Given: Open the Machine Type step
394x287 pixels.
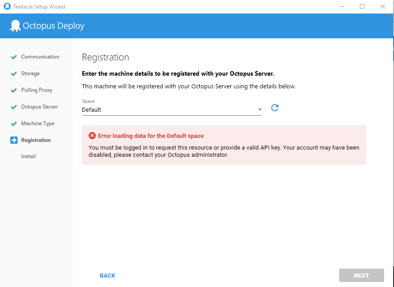Looking at the screenshot, I should pos(38,123).
